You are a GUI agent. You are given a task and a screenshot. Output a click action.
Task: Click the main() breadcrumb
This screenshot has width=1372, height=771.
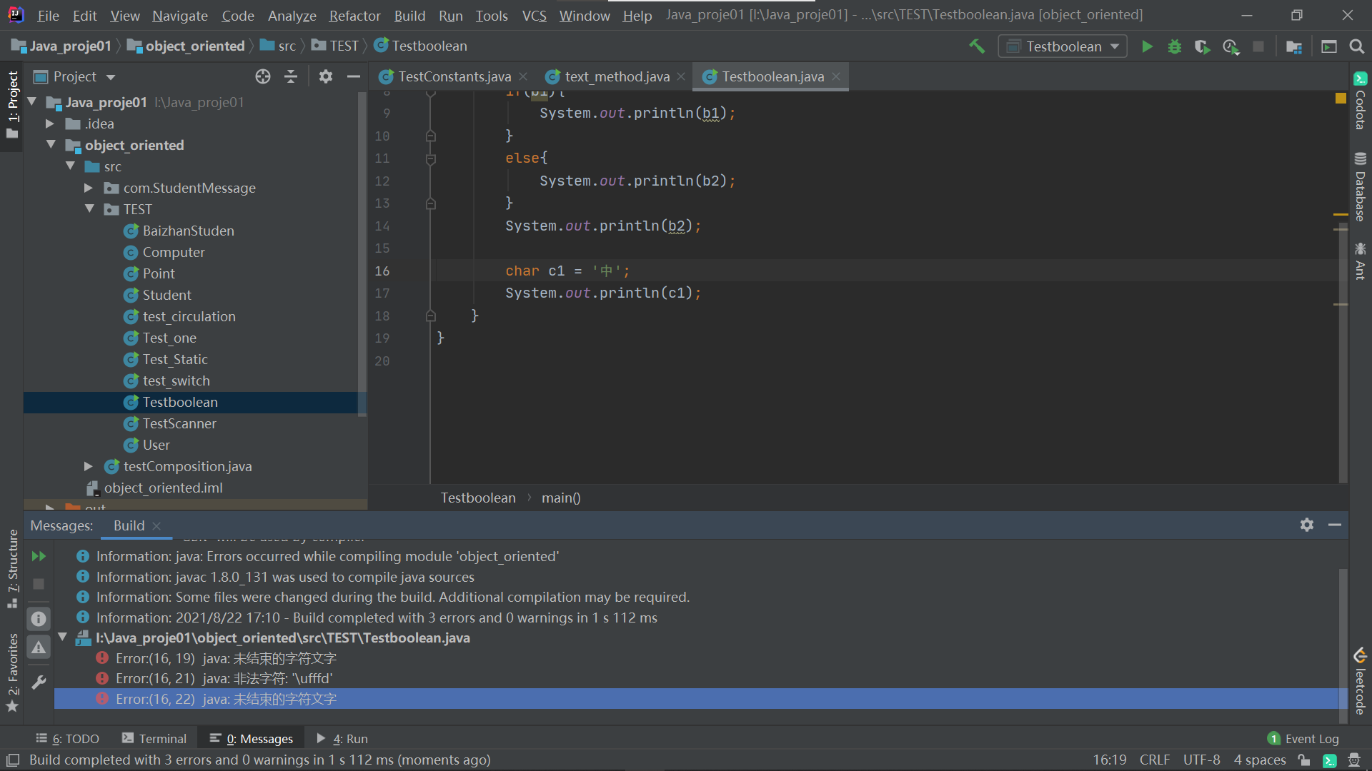pyautogui.click(x=561, y=498)
